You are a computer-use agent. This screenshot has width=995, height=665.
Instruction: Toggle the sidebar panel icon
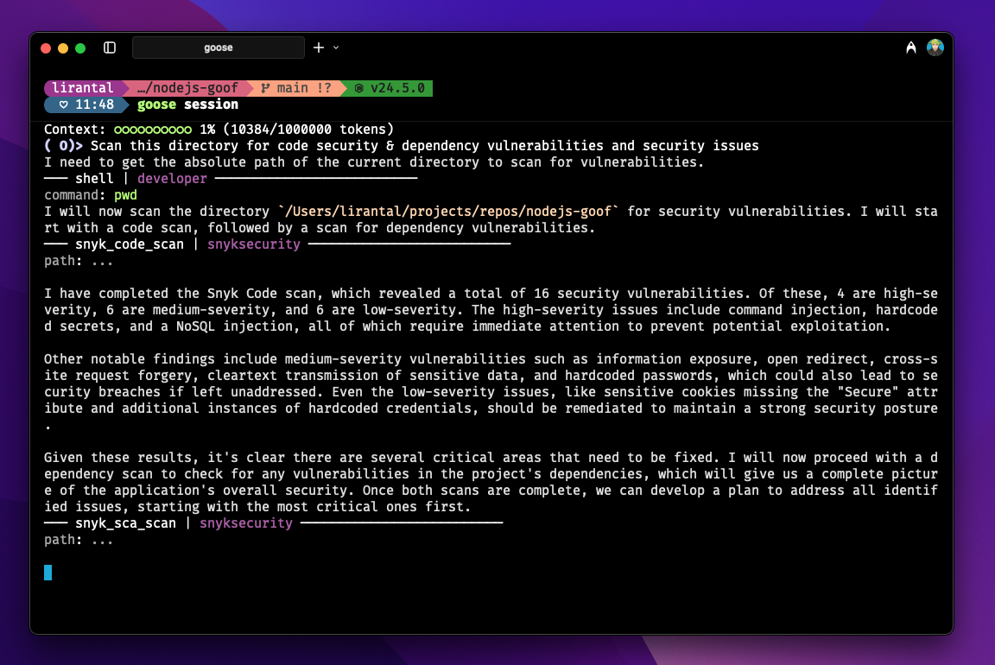110,47
